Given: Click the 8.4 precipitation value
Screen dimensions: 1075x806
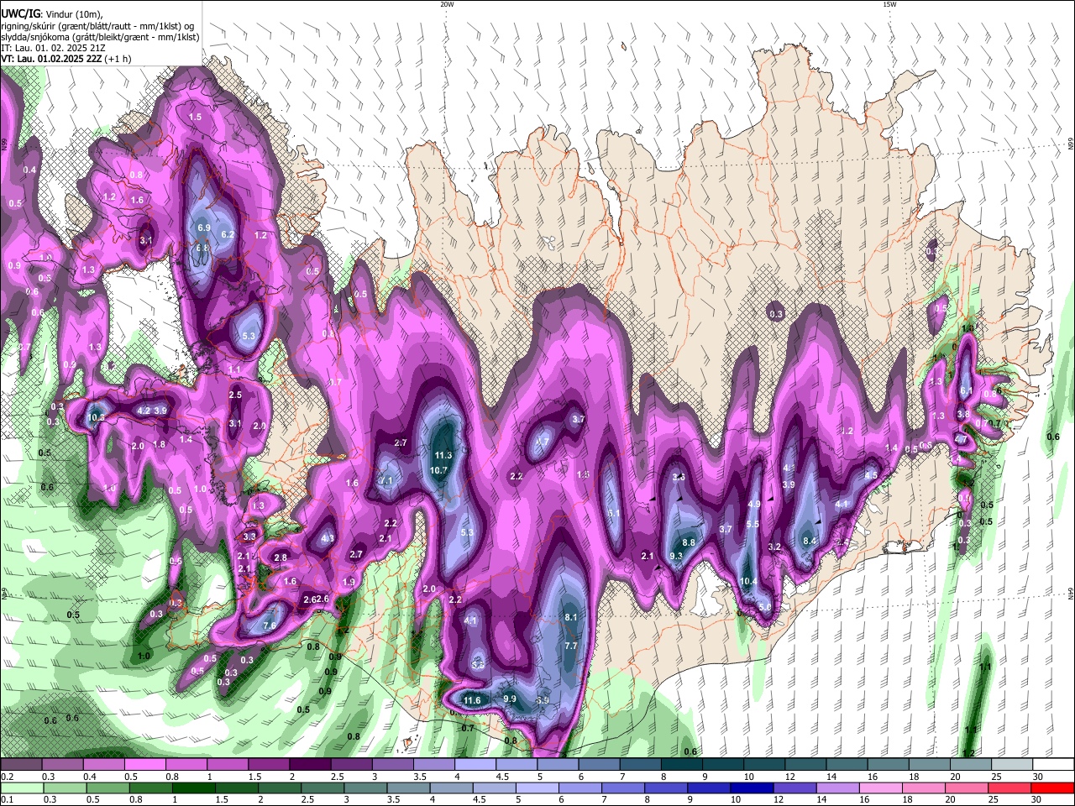Looking at the screenshot, I should click(810, 542).
